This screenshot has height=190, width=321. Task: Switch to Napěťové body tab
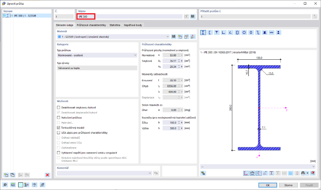(x=133, y=25)
